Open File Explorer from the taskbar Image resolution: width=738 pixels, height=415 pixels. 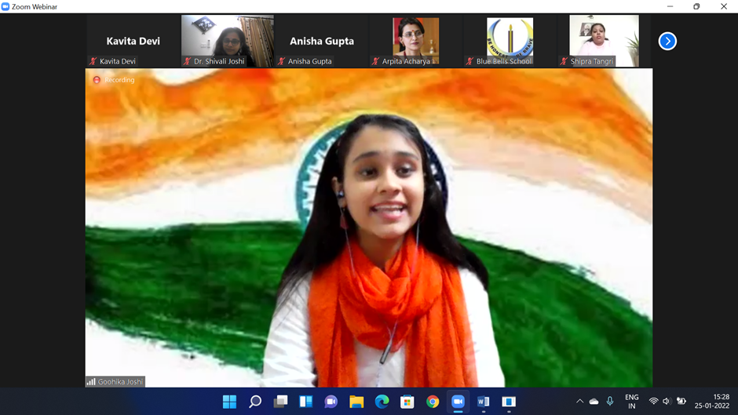tap(356, 402)
